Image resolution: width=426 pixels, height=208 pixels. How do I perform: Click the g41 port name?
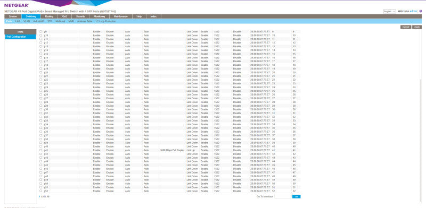pos(46,150)
